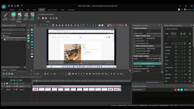Image resolution: width=194 pixels, height=109 pixels.
Task: Select the line drawing tool in the side toolbar
Action: (x=32, y=39)
